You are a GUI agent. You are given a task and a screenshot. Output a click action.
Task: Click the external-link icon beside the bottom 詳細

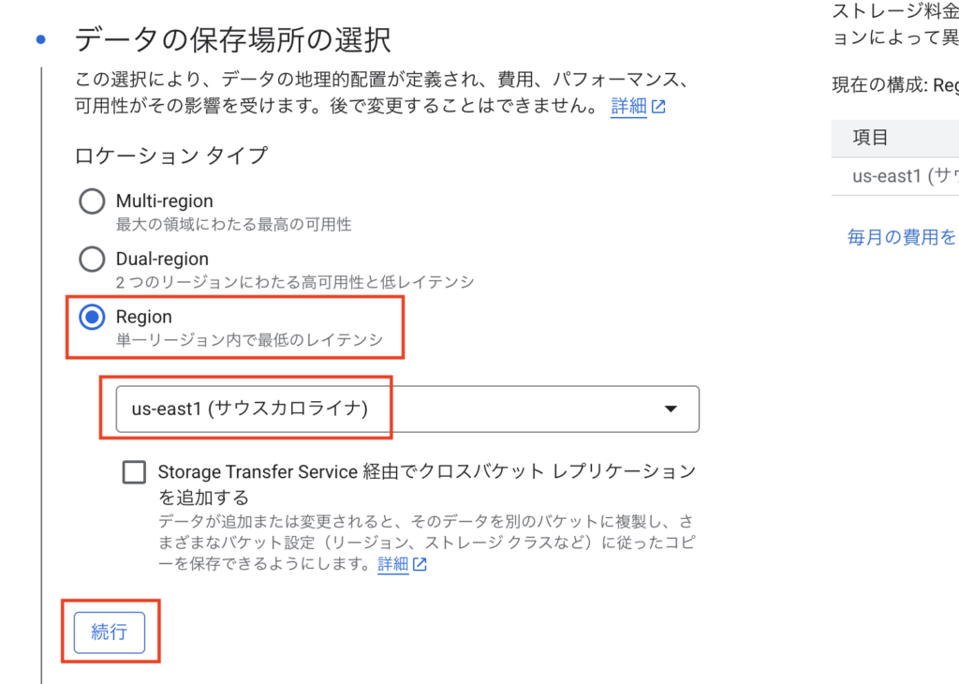[x=420, y=565]
